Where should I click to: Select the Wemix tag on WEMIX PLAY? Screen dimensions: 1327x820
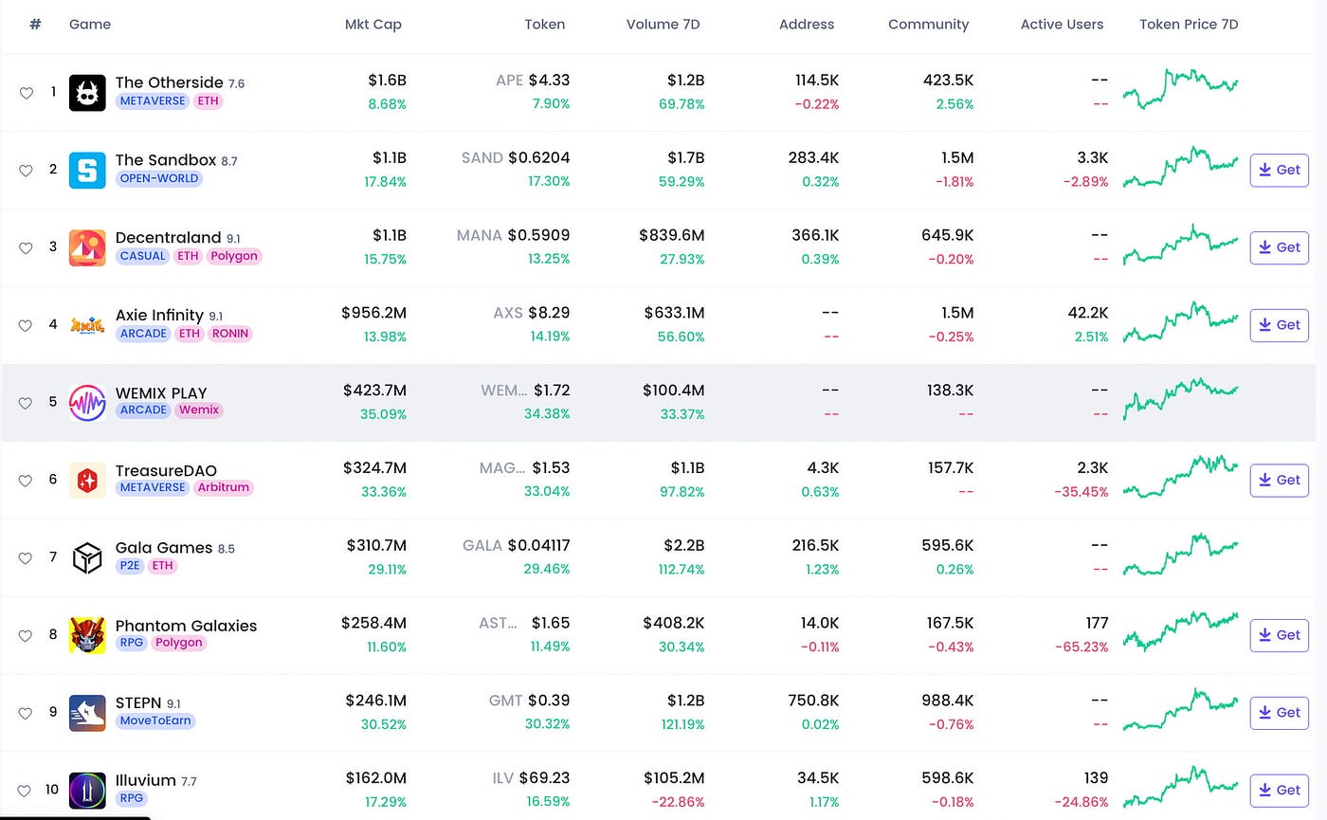coord(199,410)
